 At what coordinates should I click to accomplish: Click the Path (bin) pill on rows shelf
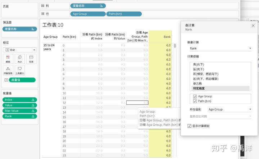(x=124, y=14)
